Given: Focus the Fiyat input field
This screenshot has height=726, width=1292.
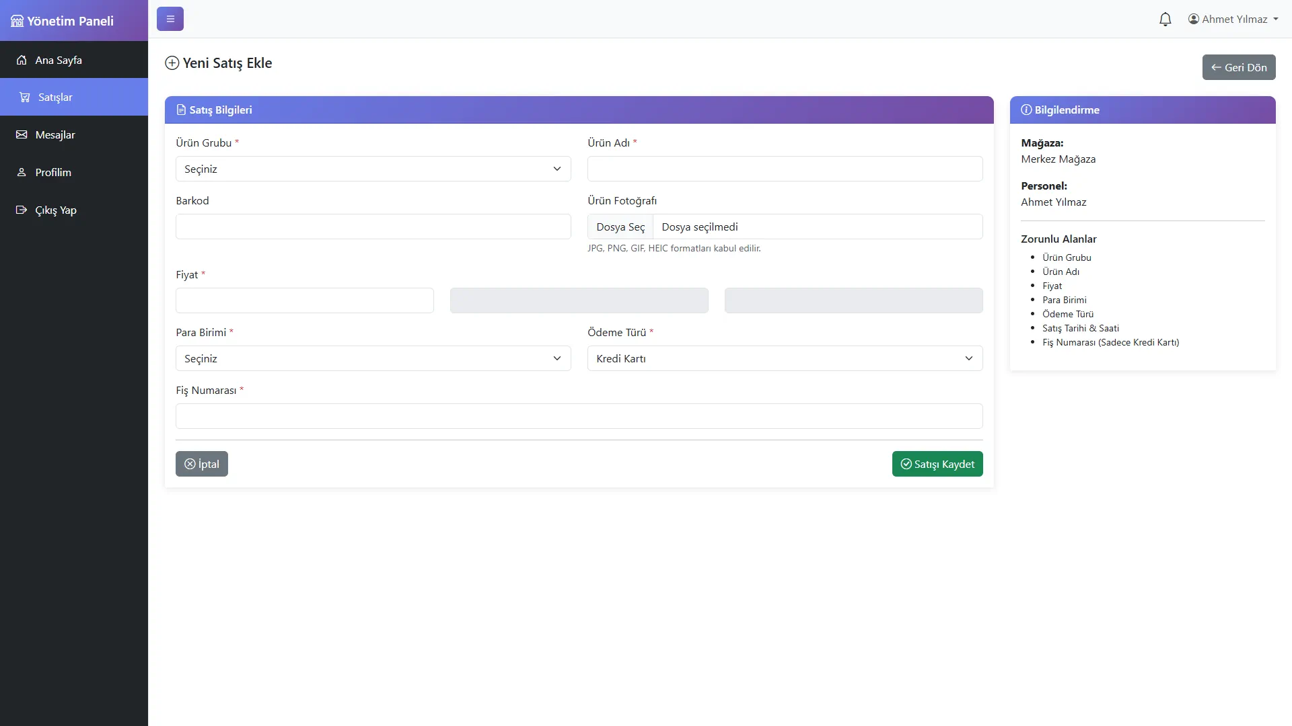Looking at the screenshot, I should tap(305, 300).
